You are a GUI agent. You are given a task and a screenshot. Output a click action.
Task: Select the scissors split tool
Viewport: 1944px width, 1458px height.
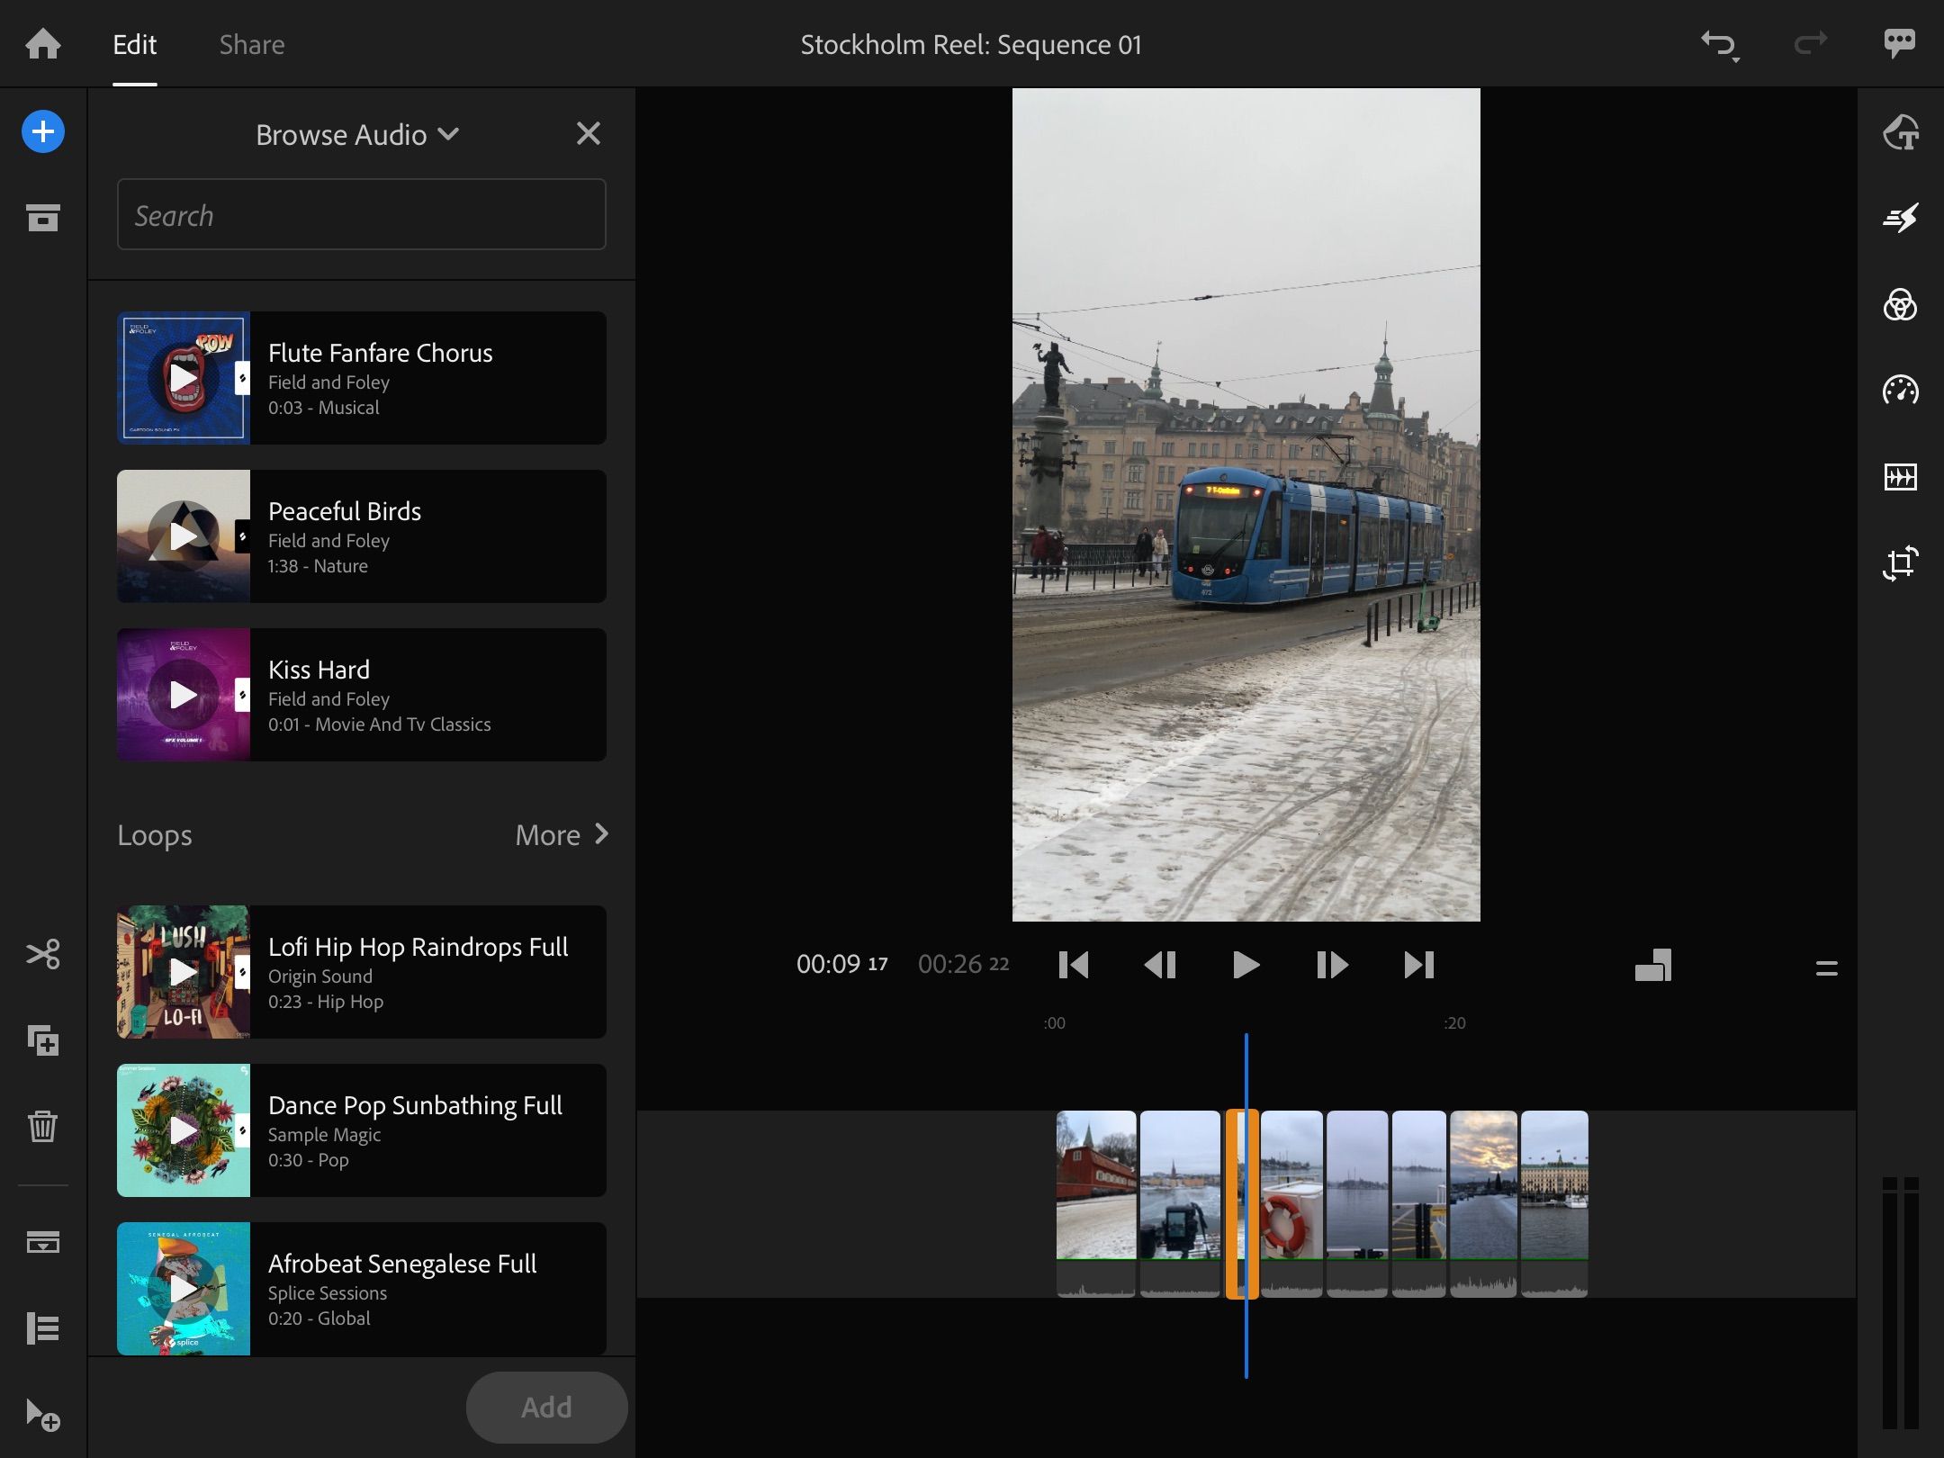[43, 954]
